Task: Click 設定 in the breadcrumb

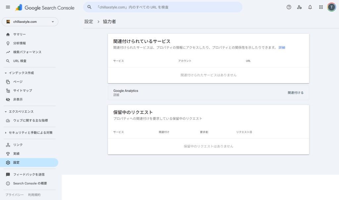Action: pos(88,21)
